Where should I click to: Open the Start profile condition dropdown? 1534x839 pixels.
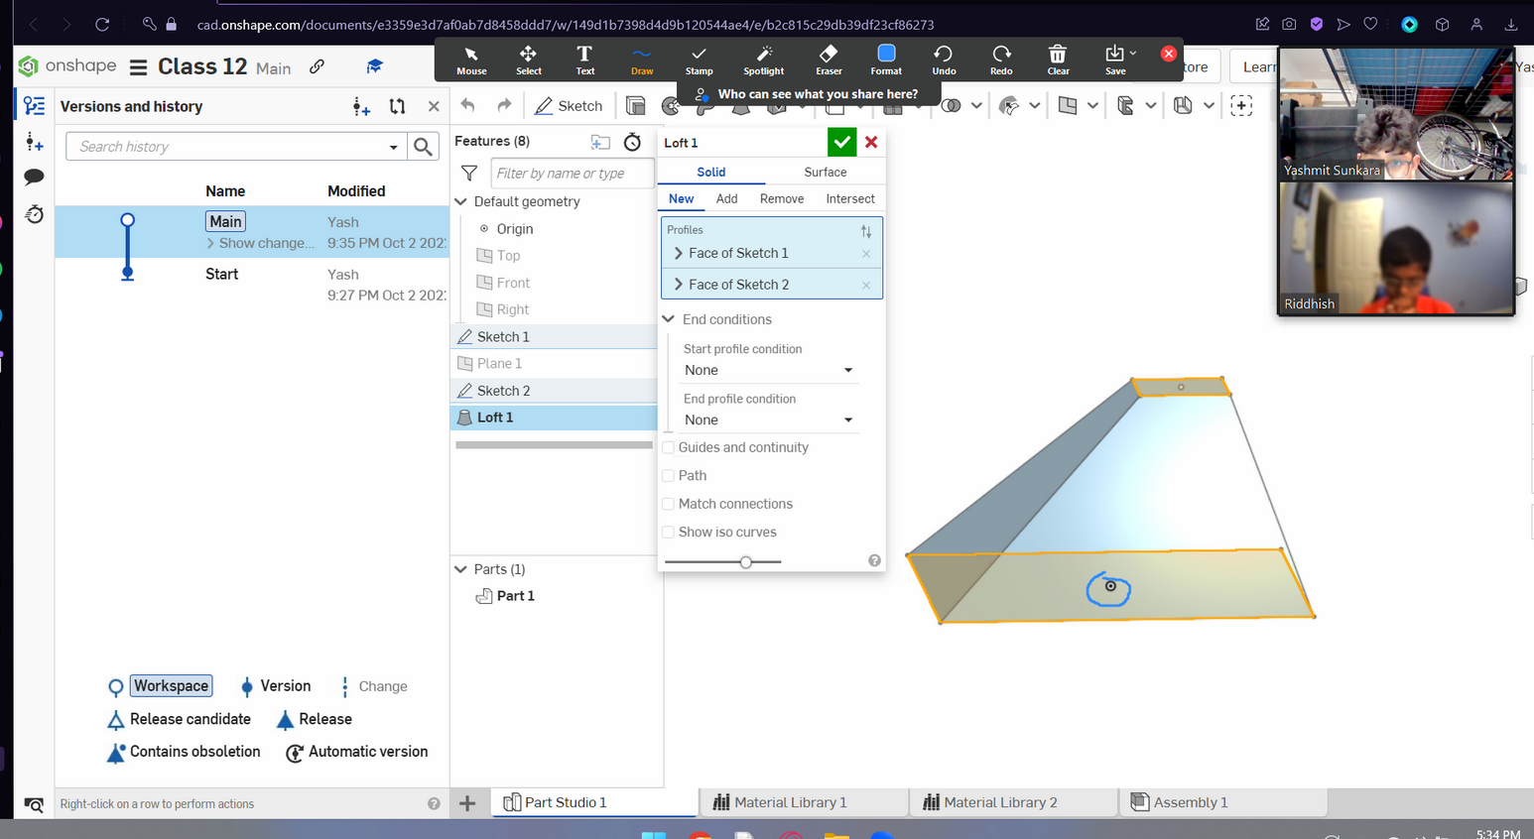768,370
